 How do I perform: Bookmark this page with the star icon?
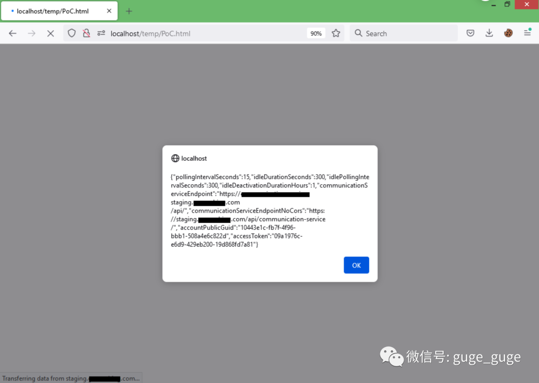tap(336, 33)
